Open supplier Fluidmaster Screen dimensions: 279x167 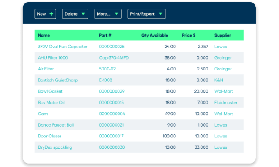[226, 102]
